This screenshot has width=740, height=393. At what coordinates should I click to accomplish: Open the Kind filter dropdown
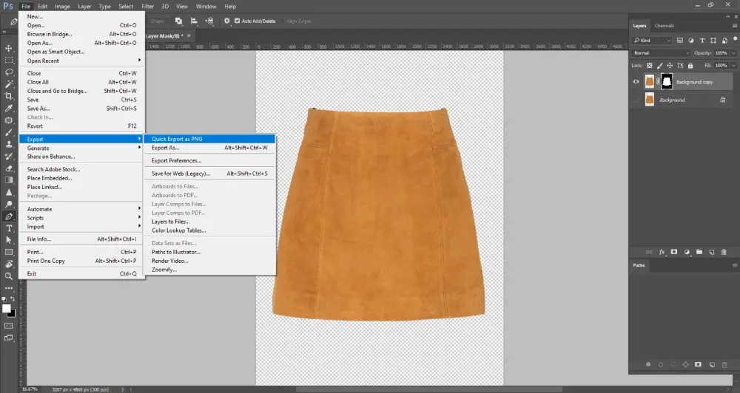coord(652,41)
